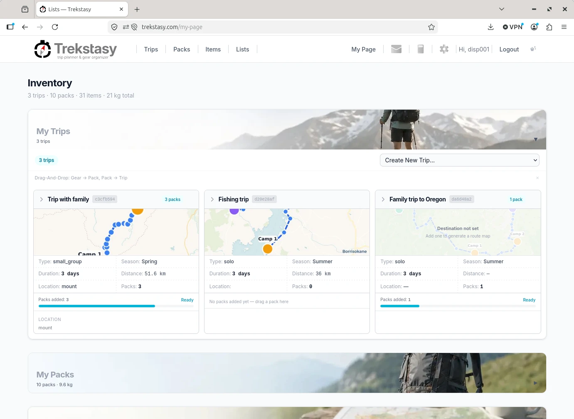Image resolution: width=574 pixels, height=419 pixels.
Task: Open the Packs menu
Action: [x=182, y=49]
